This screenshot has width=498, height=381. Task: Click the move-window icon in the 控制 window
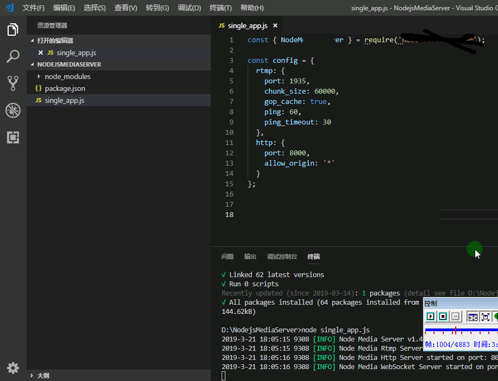(x=473, y=317)
